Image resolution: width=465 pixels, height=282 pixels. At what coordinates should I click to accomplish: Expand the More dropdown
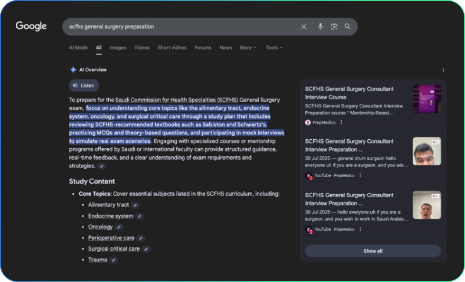pos(248,47)
